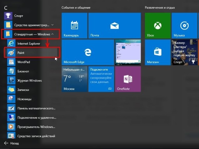
Task: Click the Стандартные — Windows folder icon
Action: (8, 34)
